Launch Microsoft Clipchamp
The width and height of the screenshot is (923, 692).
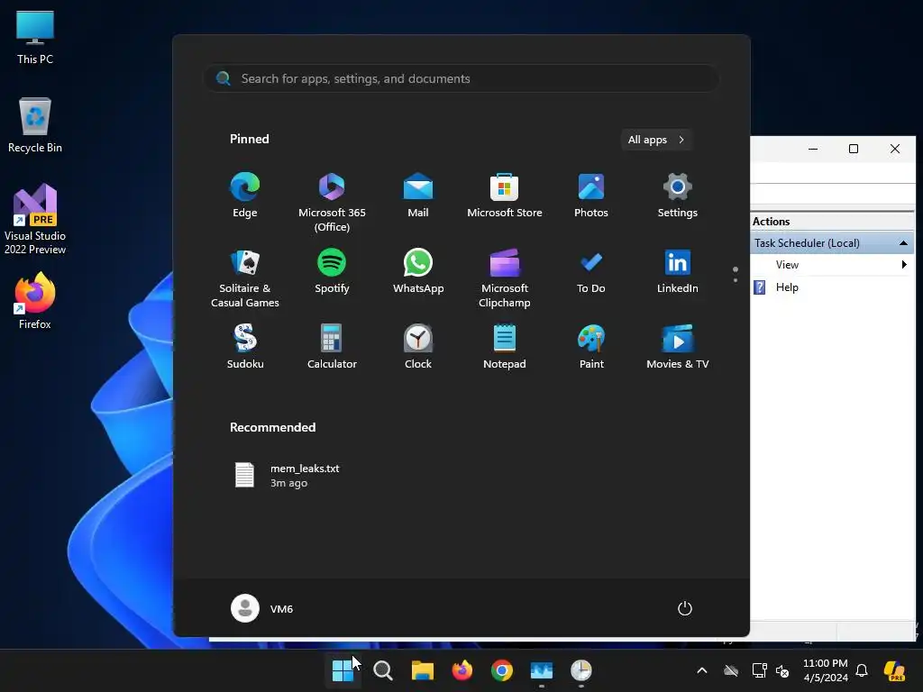pyautogui.click(x=505, y=278)
